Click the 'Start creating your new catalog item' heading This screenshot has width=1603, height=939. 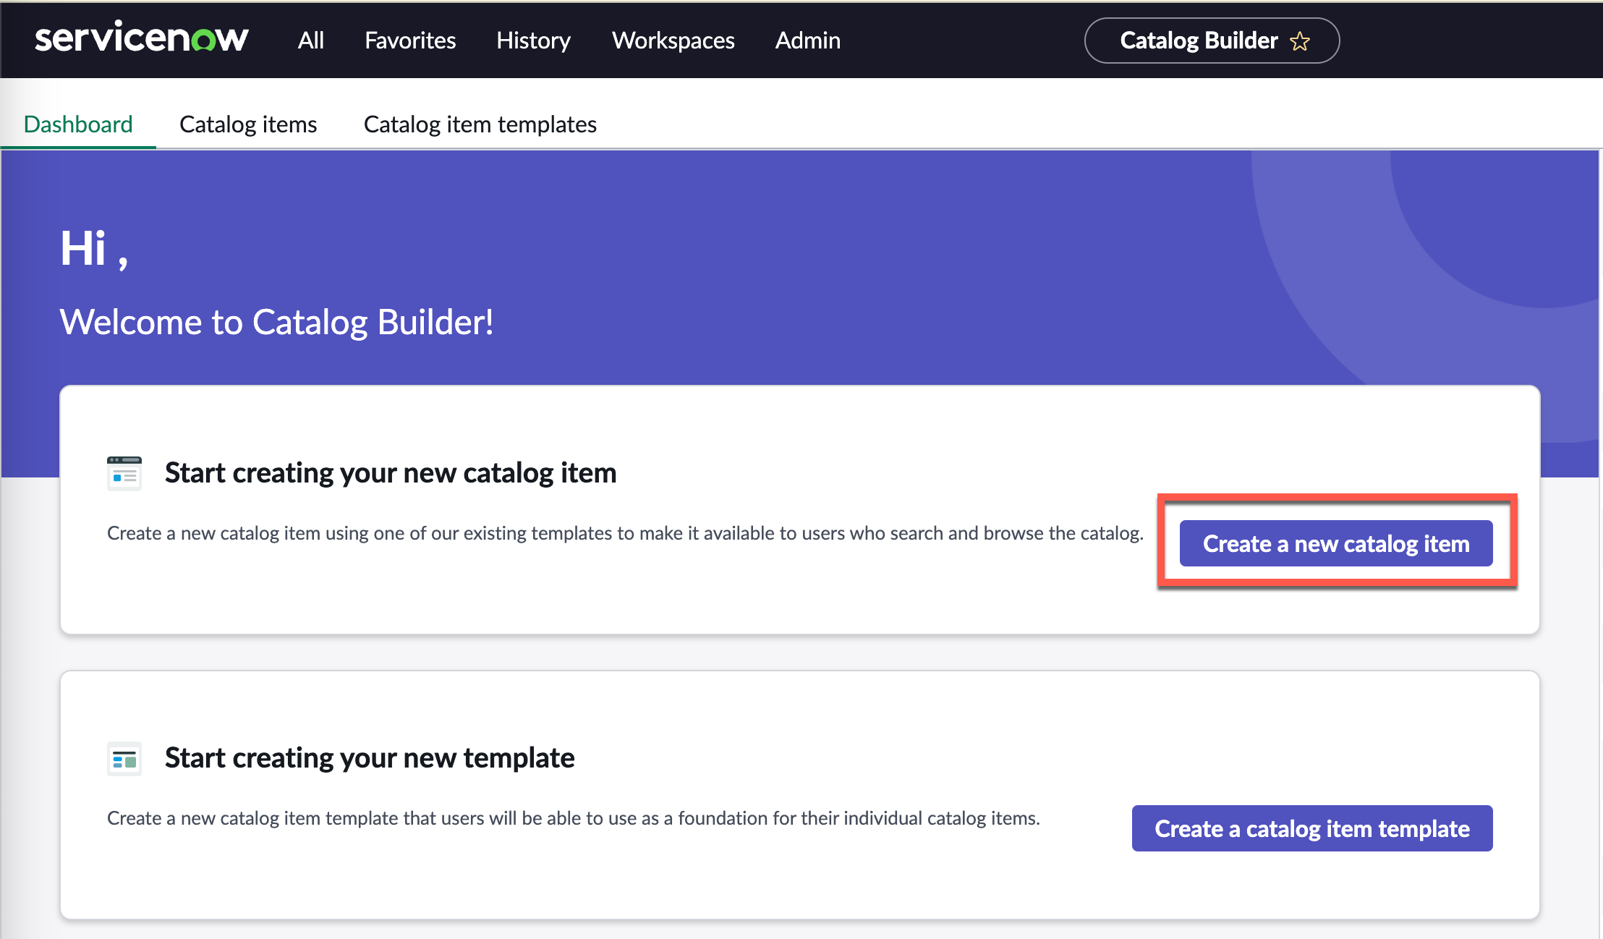tap(391, 472)
